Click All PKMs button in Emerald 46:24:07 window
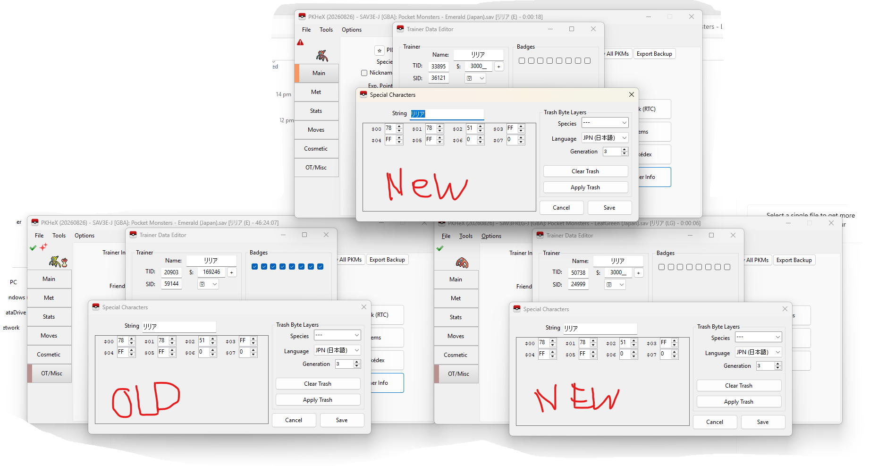 (350, 260)
